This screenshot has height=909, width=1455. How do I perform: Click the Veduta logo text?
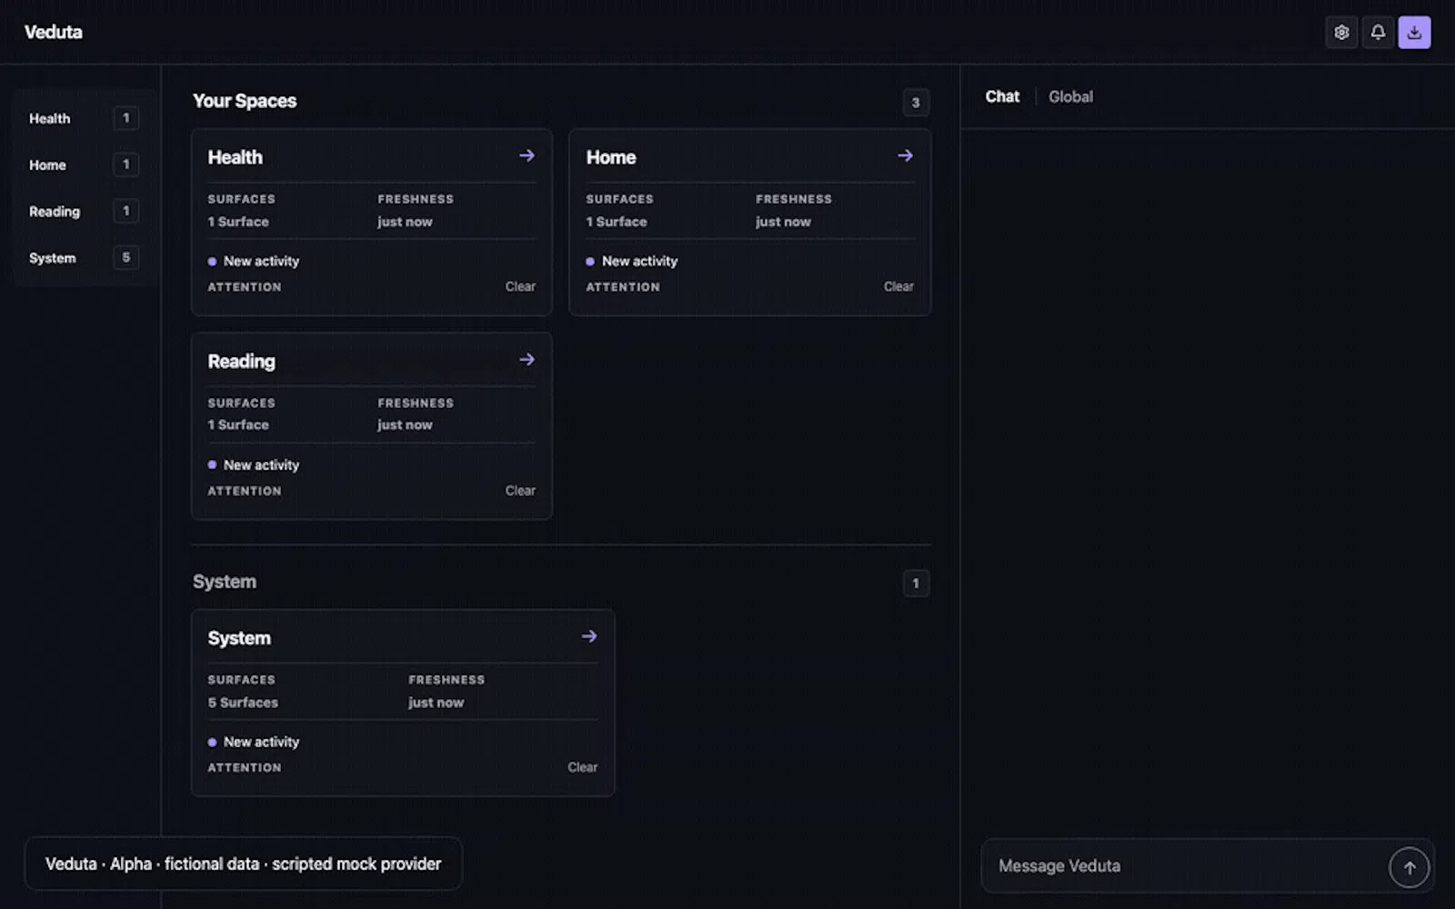click(54, 33)
